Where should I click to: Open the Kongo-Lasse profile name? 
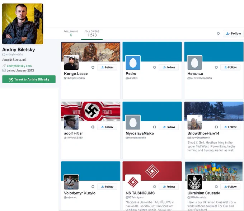pyautogui.click(x=76, y=74)
